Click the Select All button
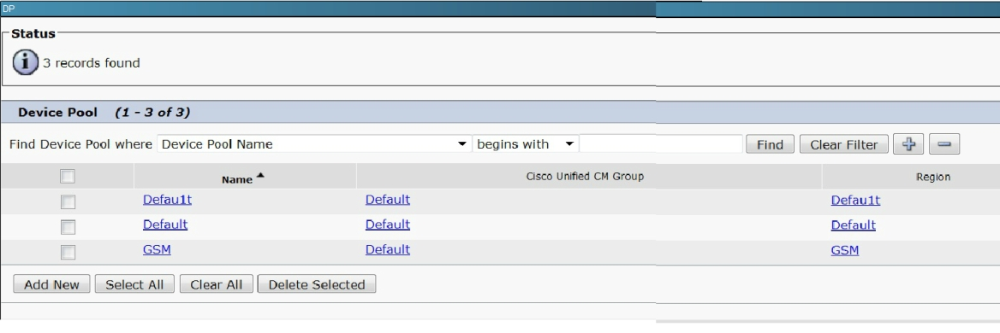 click(134, 284)
